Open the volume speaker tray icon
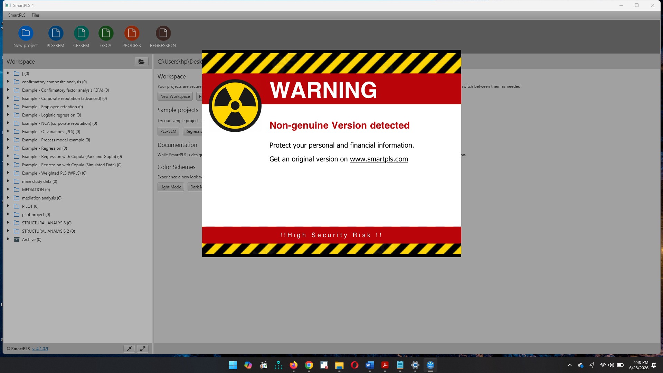The width and height of the screenshot is (663, 373). pos(611,365)
